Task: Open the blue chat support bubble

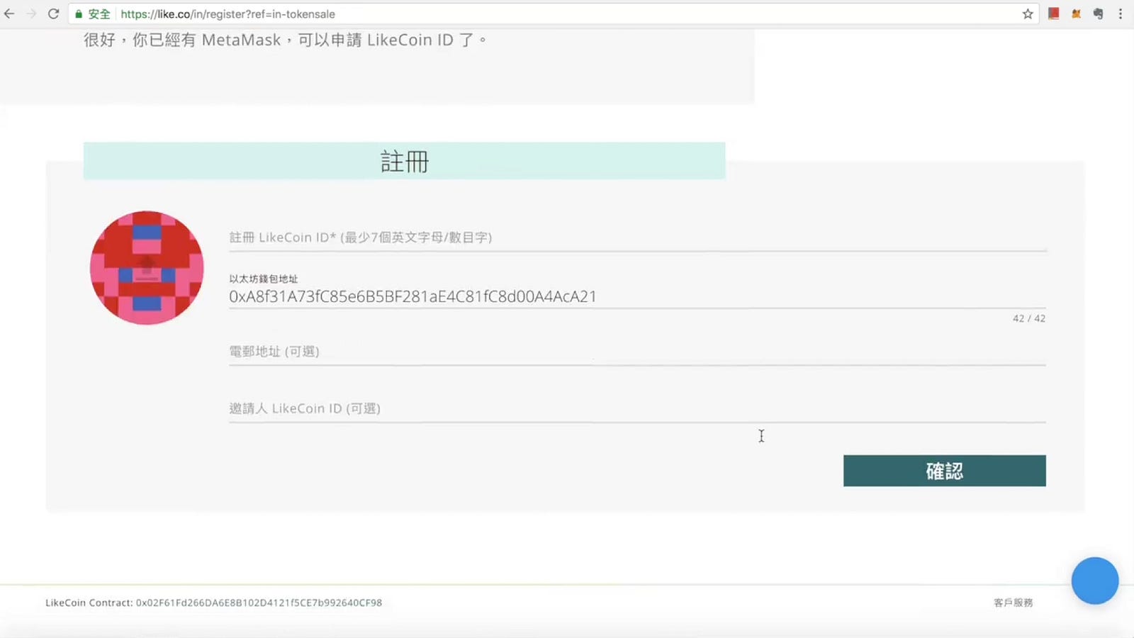Action: (x=1095, y=581)
